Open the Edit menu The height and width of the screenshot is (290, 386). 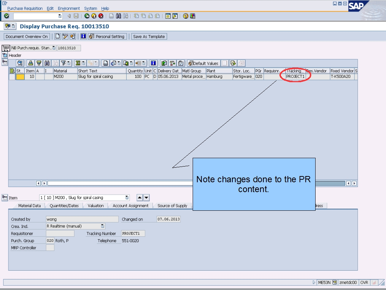[x=50, y=8]
